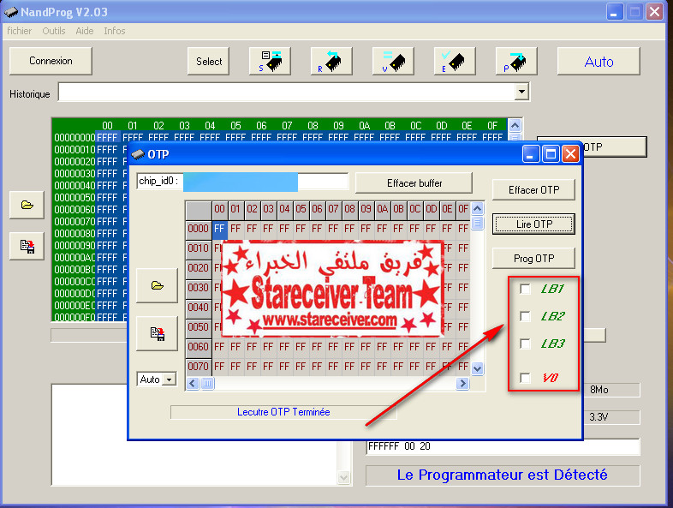The width and height of the screenshot is (673, 508).
Task: Enable the LB1 lock bit checkbox
Action: pyautogui.click(x=525, y=289)
